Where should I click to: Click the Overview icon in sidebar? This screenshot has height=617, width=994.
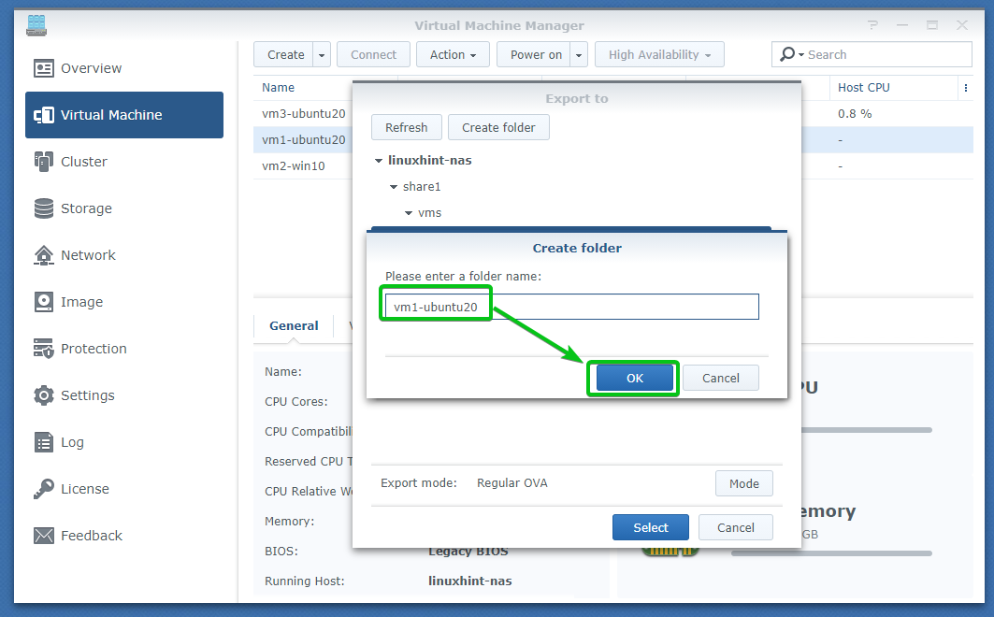coord(44,68)
